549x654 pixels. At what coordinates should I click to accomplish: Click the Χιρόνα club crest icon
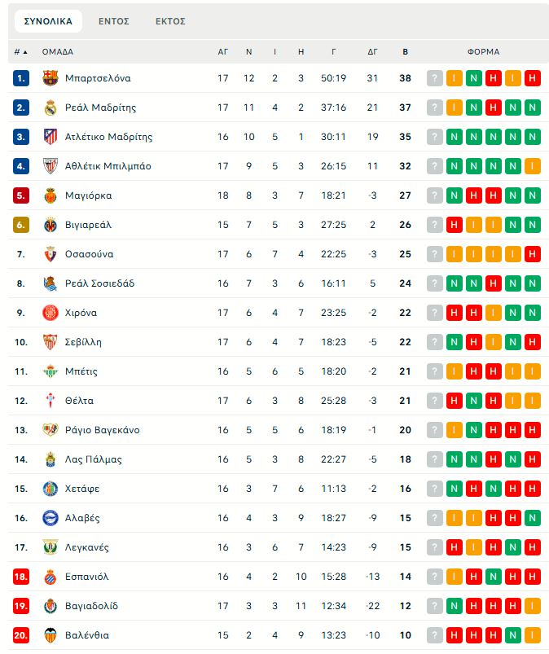pos(51,313)
